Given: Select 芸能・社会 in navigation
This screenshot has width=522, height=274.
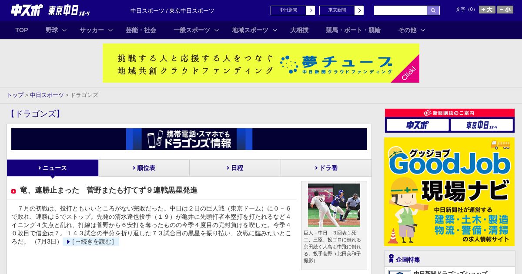Looking at the screenshot, I should point(141,30).
